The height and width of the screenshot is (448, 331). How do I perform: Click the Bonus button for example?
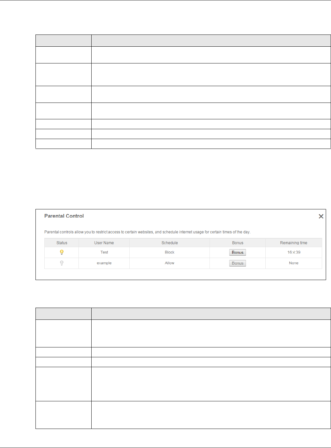point(237,263)
